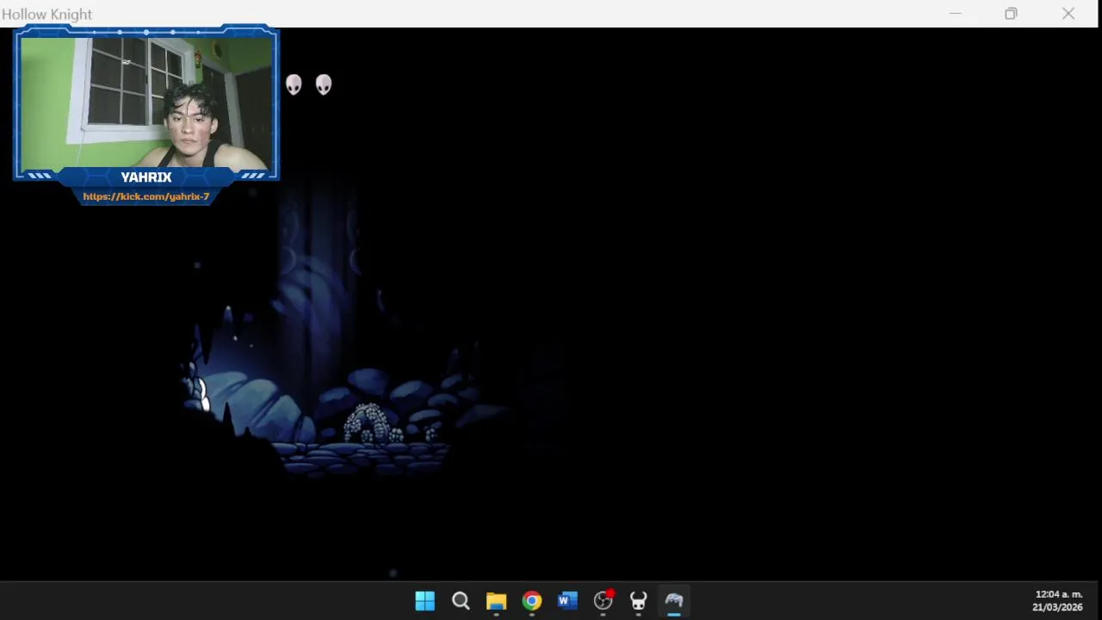
Task: Open File Explorer from the taskbar
Action: 496,600
